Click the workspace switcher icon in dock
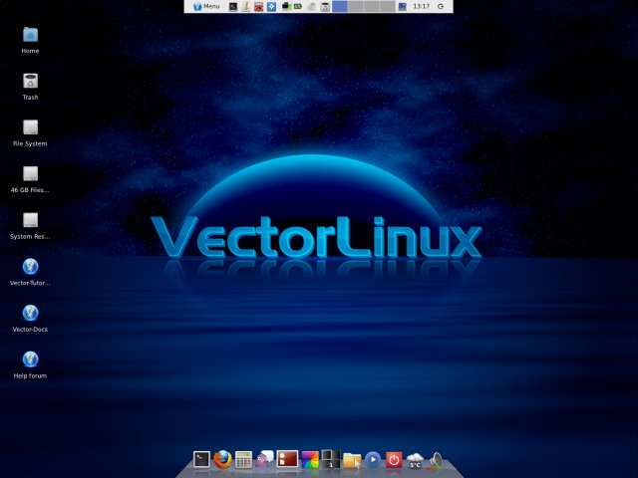This screenshot has width=638, height=478. [330, 458]
